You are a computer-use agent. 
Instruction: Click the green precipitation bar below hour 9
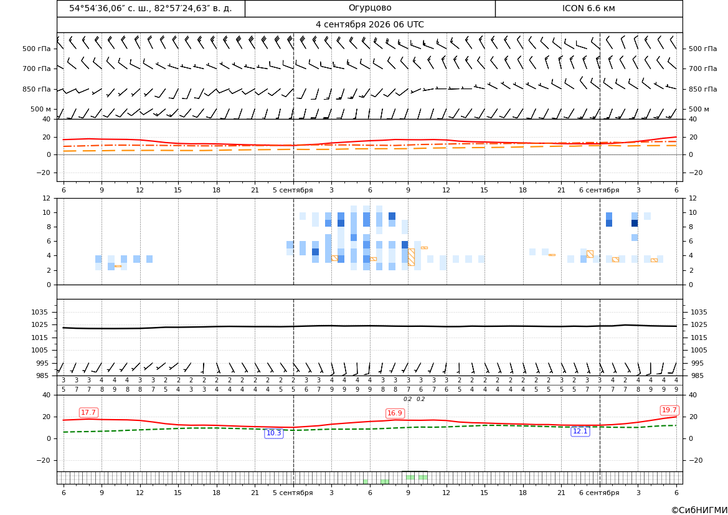point(410,478)
